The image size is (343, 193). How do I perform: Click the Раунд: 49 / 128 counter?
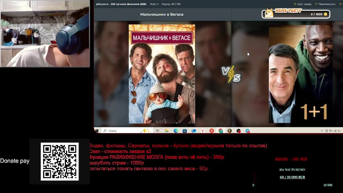[171, 4]
